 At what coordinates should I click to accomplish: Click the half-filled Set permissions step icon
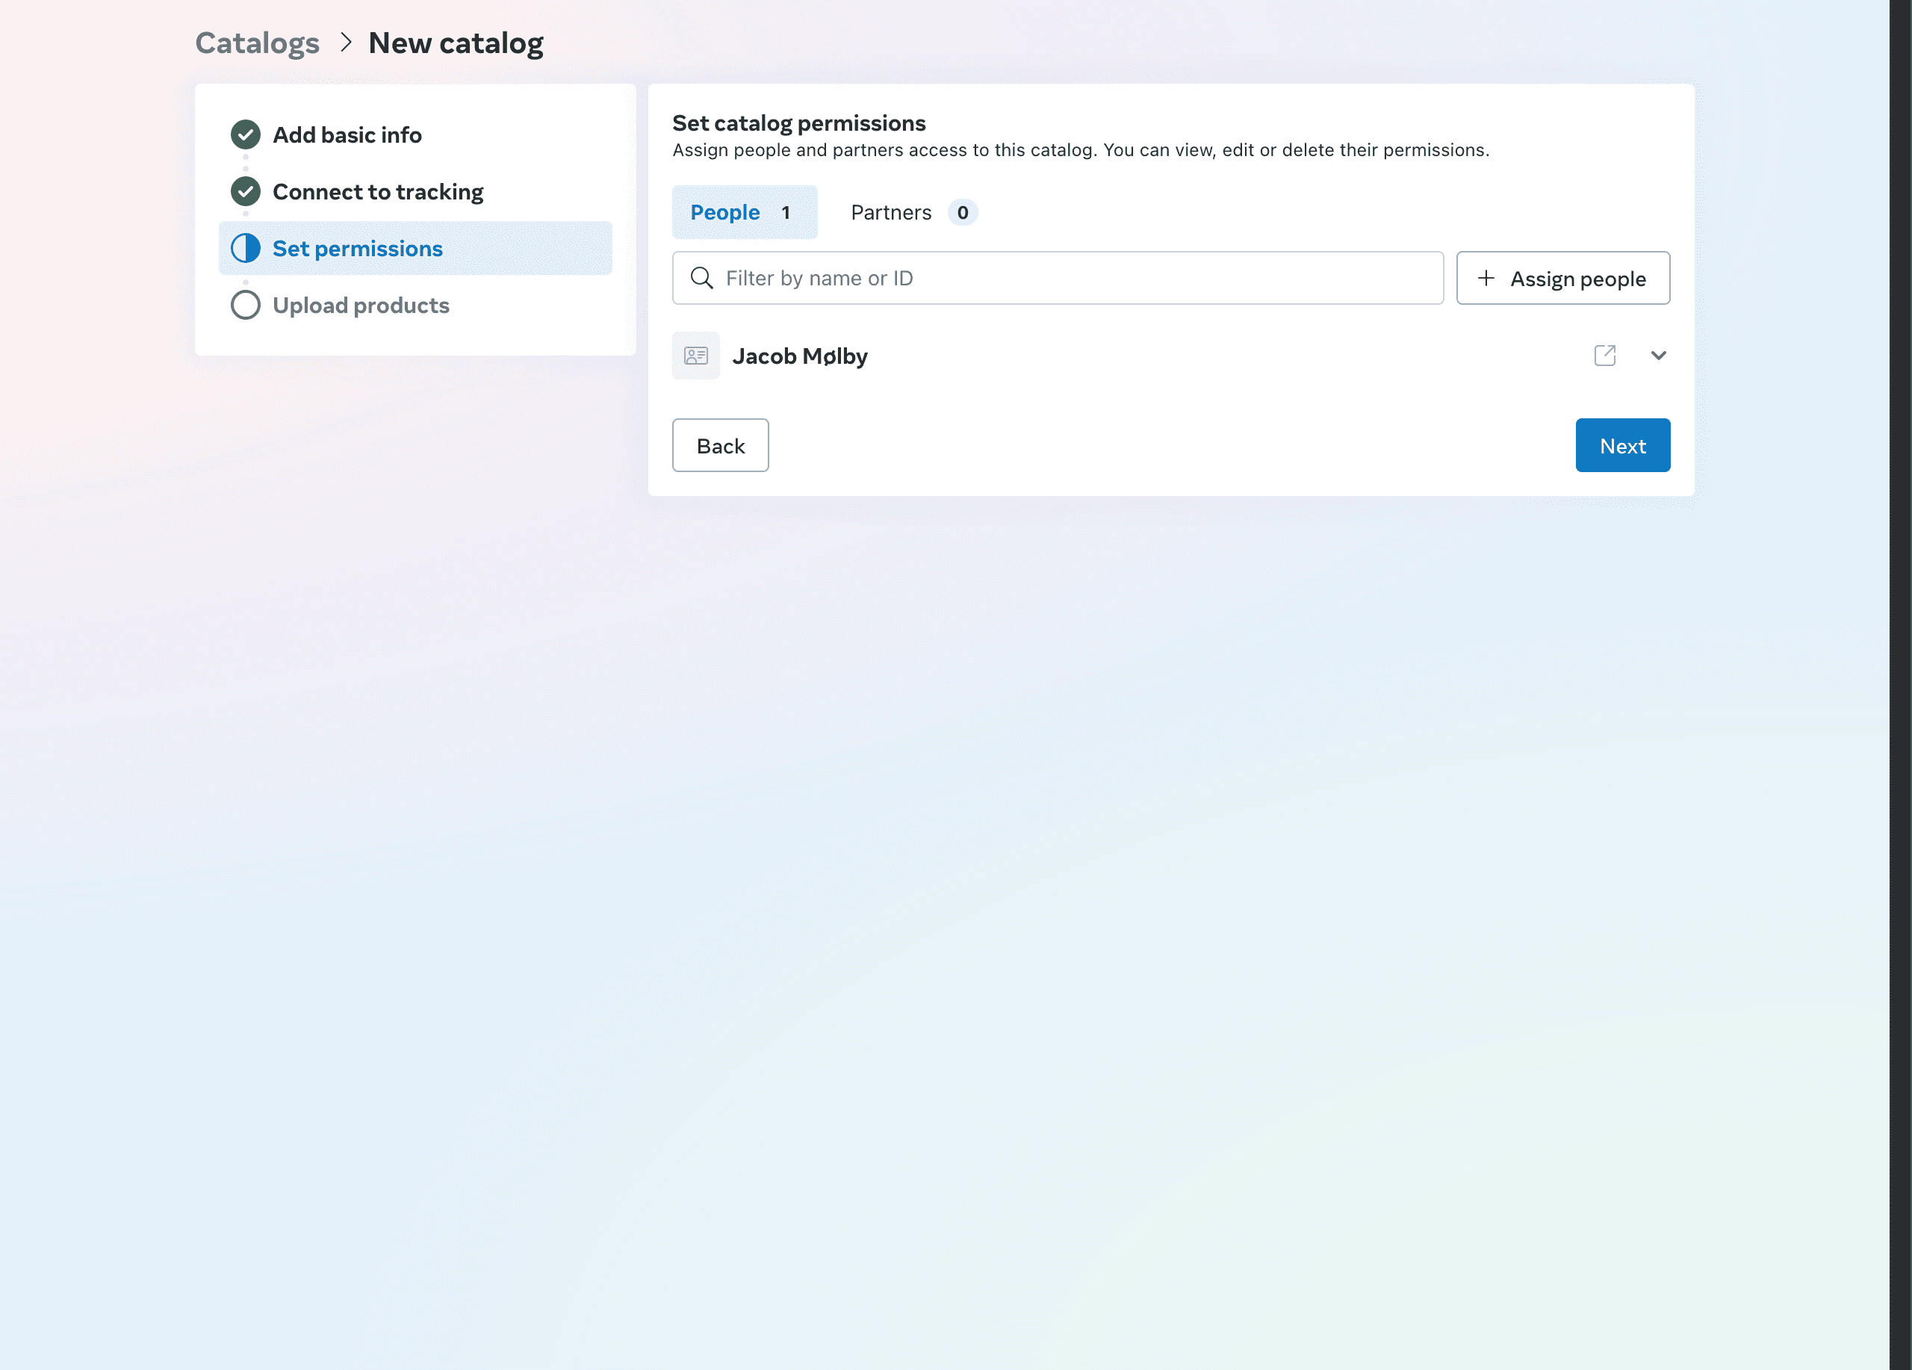pos(245,248)
